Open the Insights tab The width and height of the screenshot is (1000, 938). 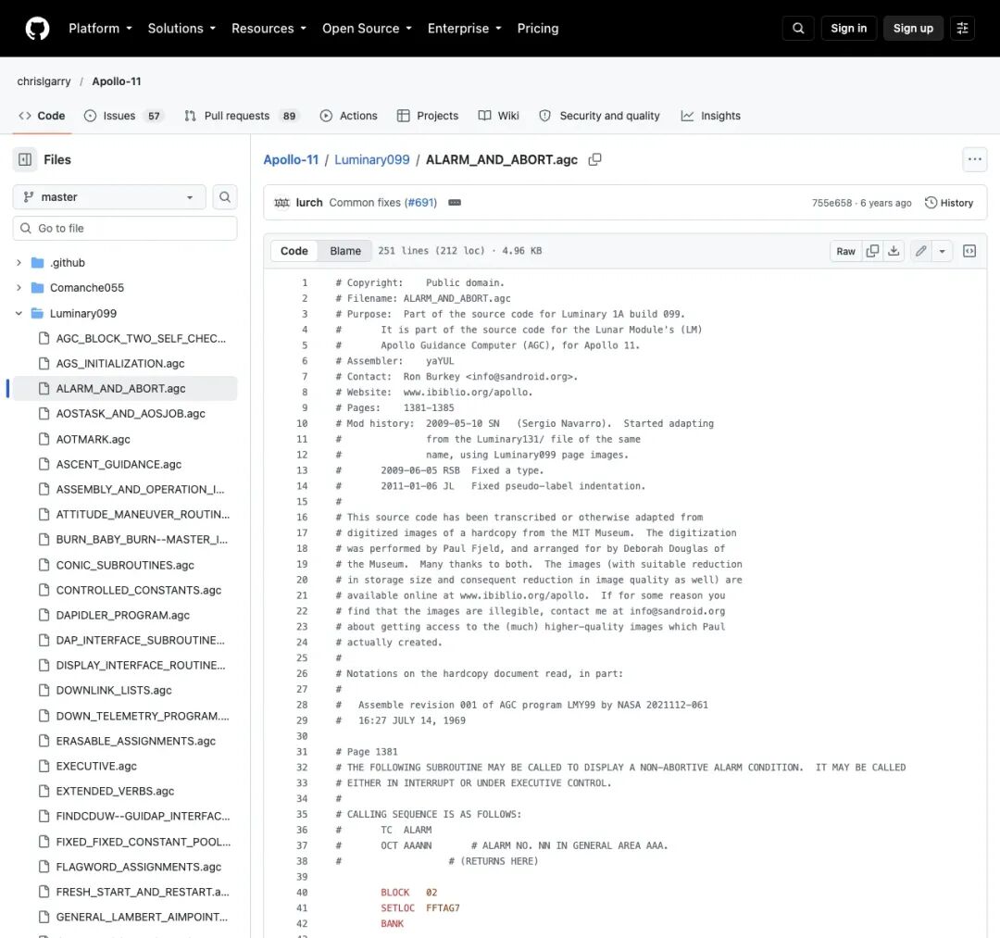click(x=710, y=116)
